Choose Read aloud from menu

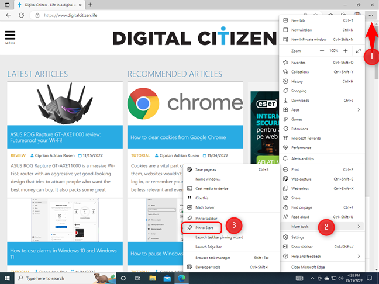click(x=322, y=217)
